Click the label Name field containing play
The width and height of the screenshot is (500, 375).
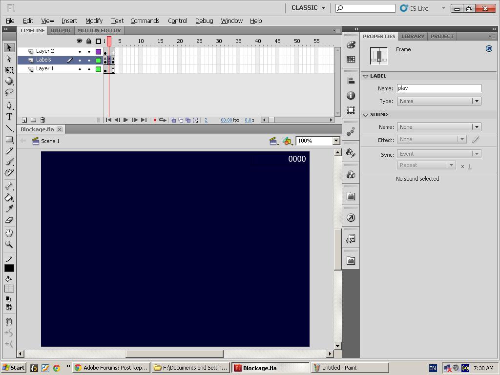[438, 88]
